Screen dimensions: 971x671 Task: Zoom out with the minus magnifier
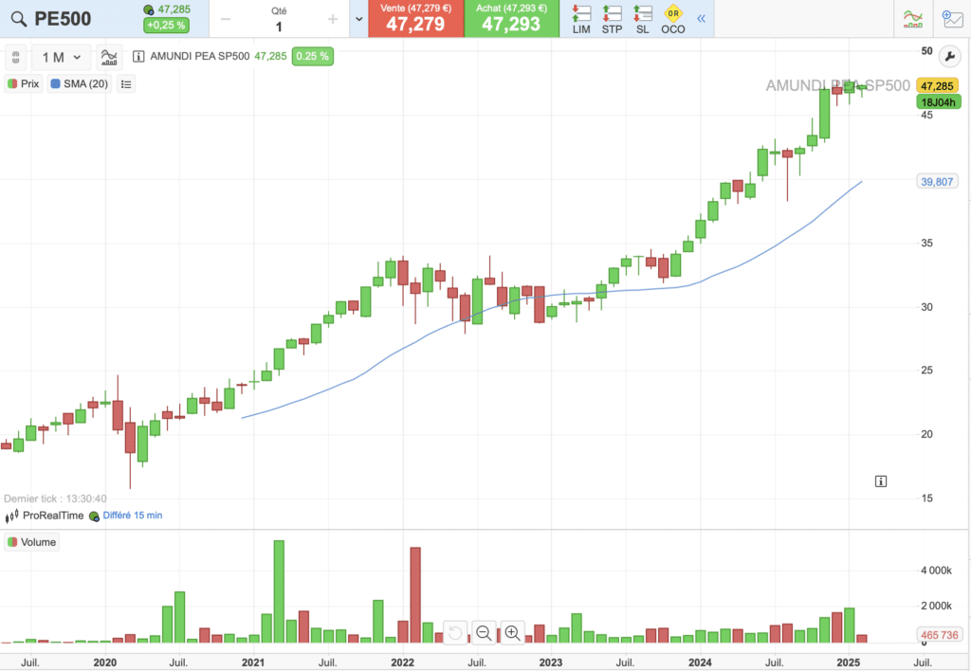tap(484, 633)
